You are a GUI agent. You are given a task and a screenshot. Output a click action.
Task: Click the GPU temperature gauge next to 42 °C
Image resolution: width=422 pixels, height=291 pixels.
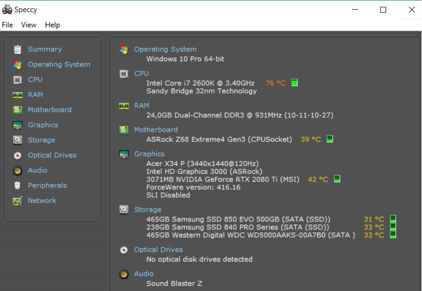click(337, 179)
